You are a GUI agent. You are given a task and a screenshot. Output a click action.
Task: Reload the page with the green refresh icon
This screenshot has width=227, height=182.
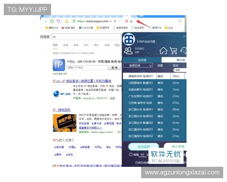52,21
